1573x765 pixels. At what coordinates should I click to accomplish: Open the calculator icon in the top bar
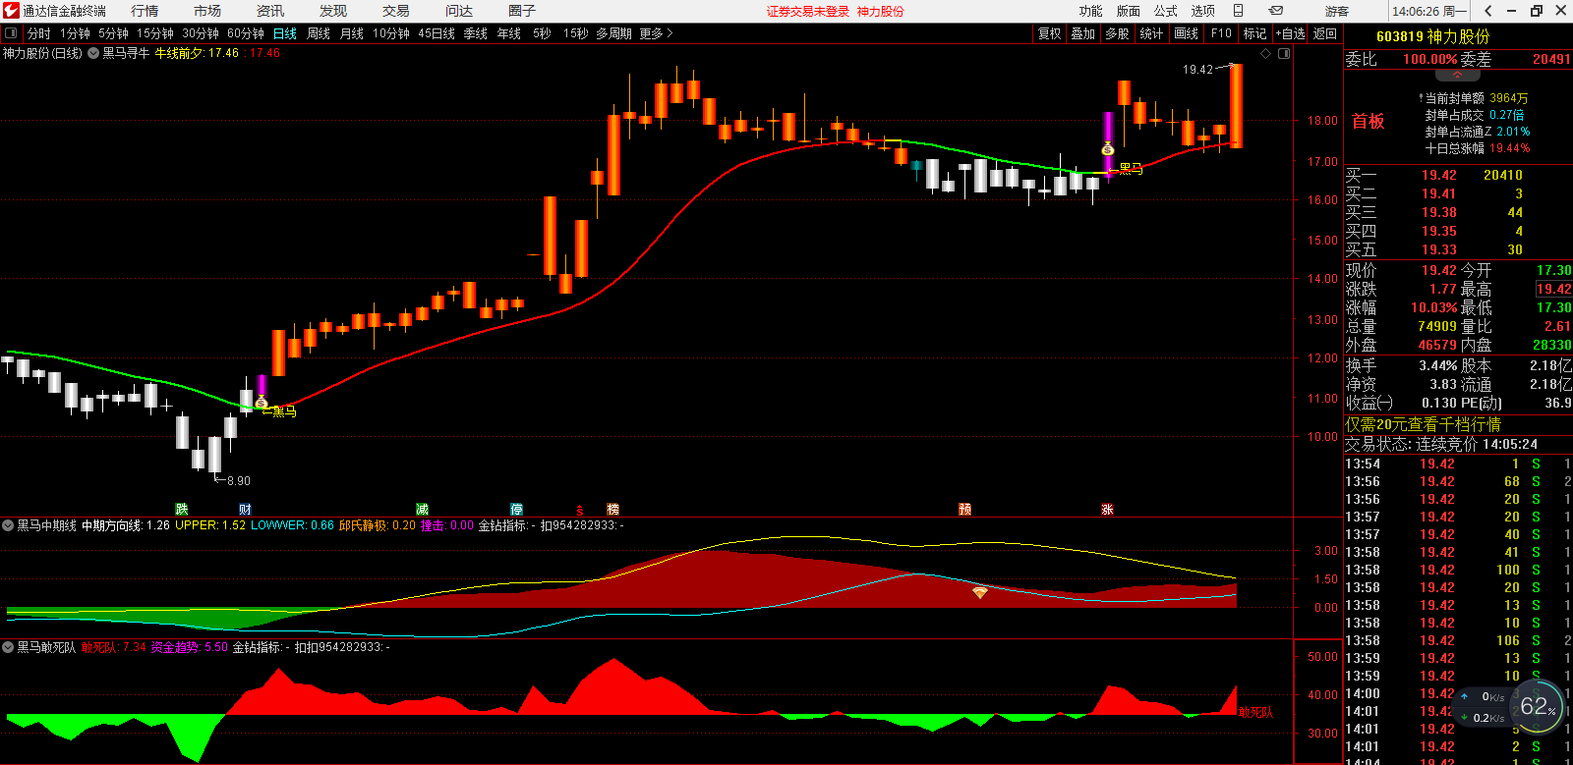pos(1239,11)
